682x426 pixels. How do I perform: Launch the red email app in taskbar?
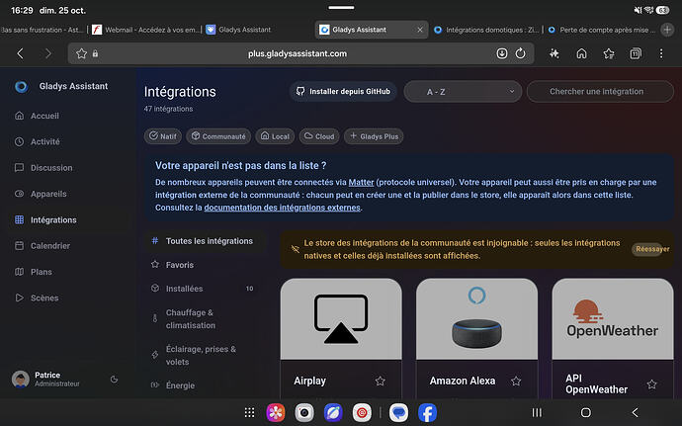coord(362,412)
